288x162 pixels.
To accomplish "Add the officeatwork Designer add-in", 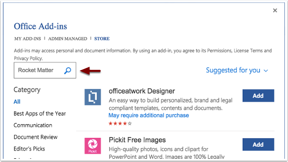I will tap(258, 96).
